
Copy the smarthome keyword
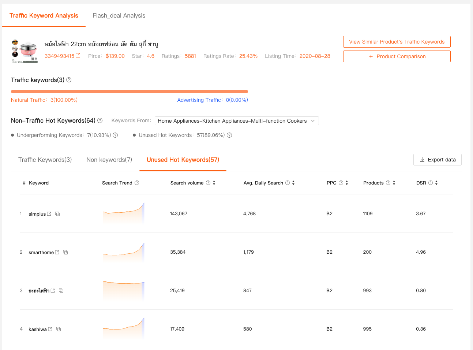pyautogui.click(x=65, y=252)
